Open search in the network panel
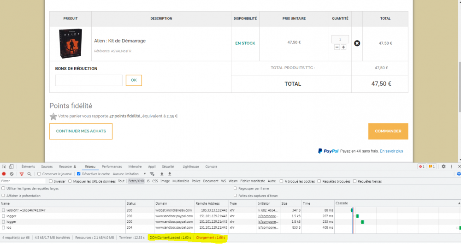 [29, 174]
